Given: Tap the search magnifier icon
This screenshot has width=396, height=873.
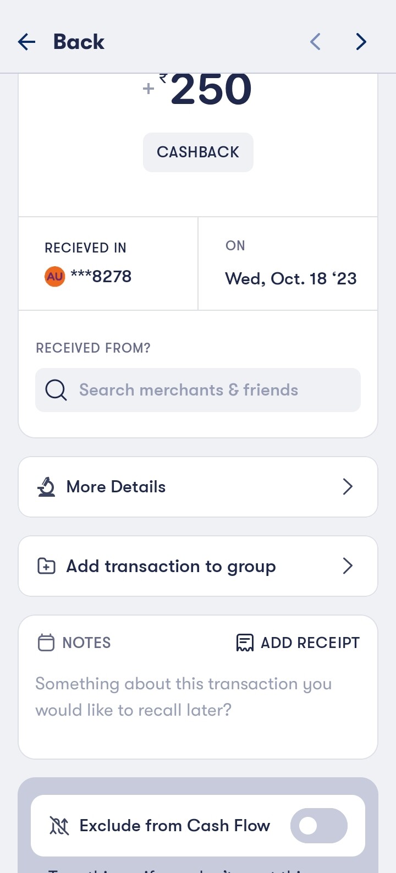Looking at the screenshot, I should pos(56,390).
